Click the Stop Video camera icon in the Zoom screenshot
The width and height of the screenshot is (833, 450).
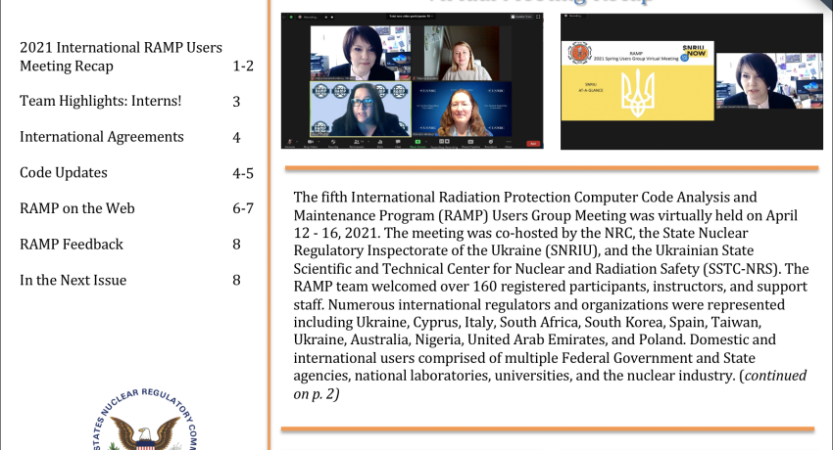[311, 142]
